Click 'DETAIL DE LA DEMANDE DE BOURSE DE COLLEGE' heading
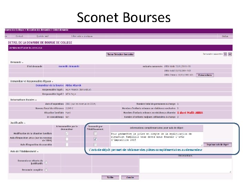The width and height of the screenshot is (248, 186). click(40, 43)
